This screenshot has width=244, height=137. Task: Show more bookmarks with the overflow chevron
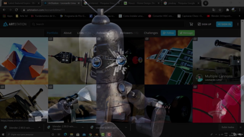pos(239,16)
